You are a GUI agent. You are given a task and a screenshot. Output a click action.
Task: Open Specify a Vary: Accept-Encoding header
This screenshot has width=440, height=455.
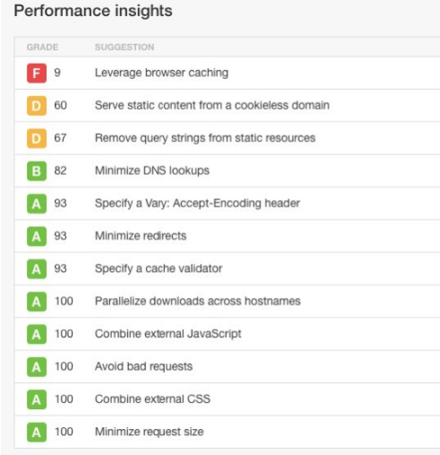(x=197, y=203)
